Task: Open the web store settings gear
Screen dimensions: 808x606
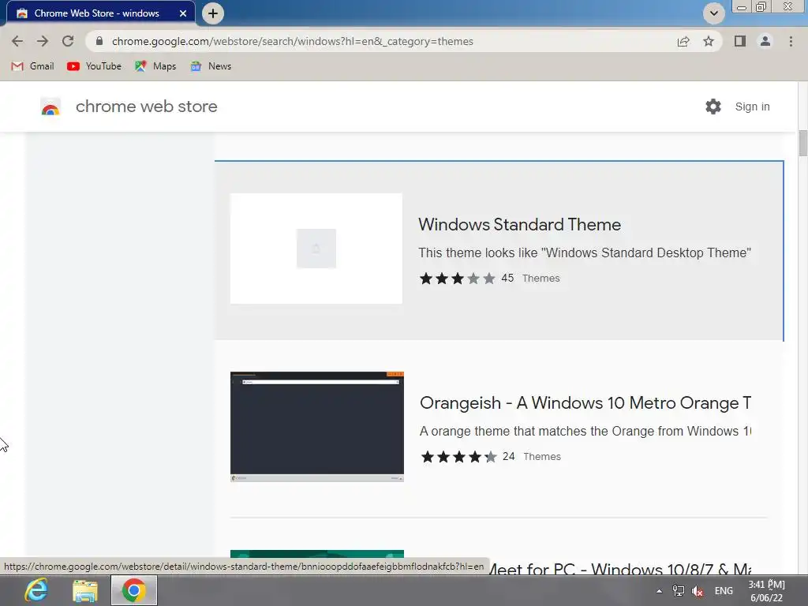Action: coord(713,107)
